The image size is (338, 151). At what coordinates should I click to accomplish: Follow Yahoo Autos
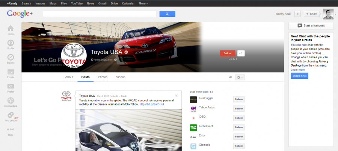click(x=239, y=108)
